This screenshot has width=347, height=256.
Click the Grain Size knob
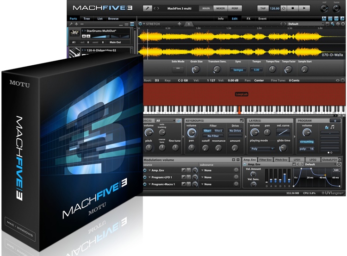pyautogui.click(x=196, y=70)
